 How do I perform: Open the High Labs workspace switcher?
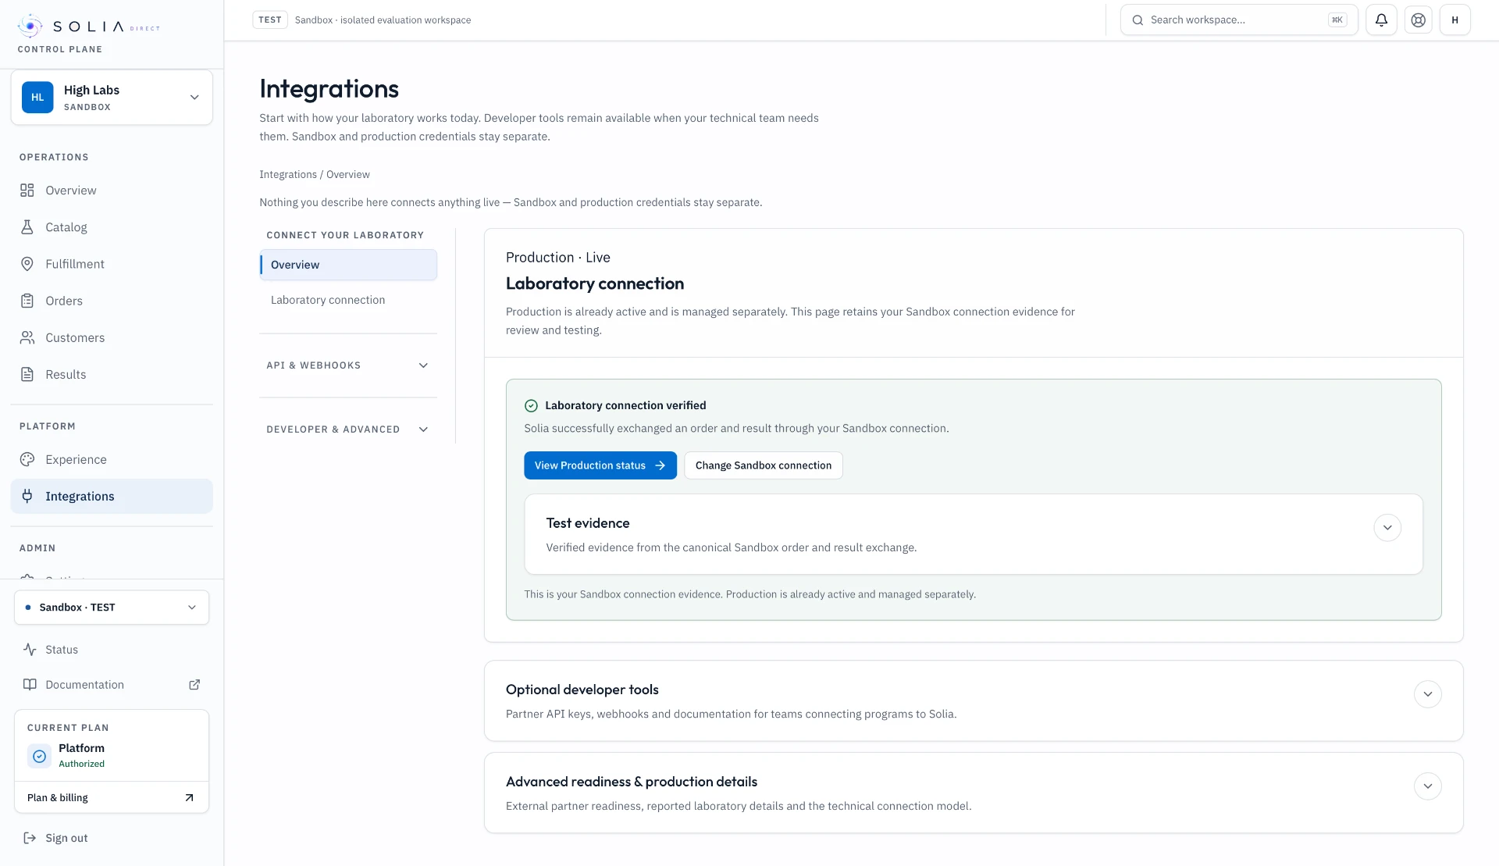pyautogui.click(x=112, y=98)
